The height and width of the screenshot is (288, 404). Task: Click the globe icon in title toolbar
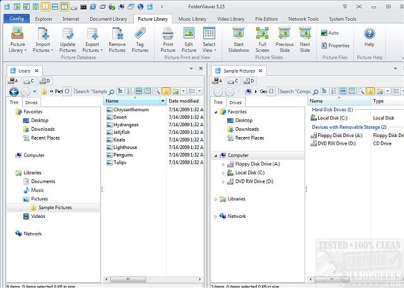[140, 7]
